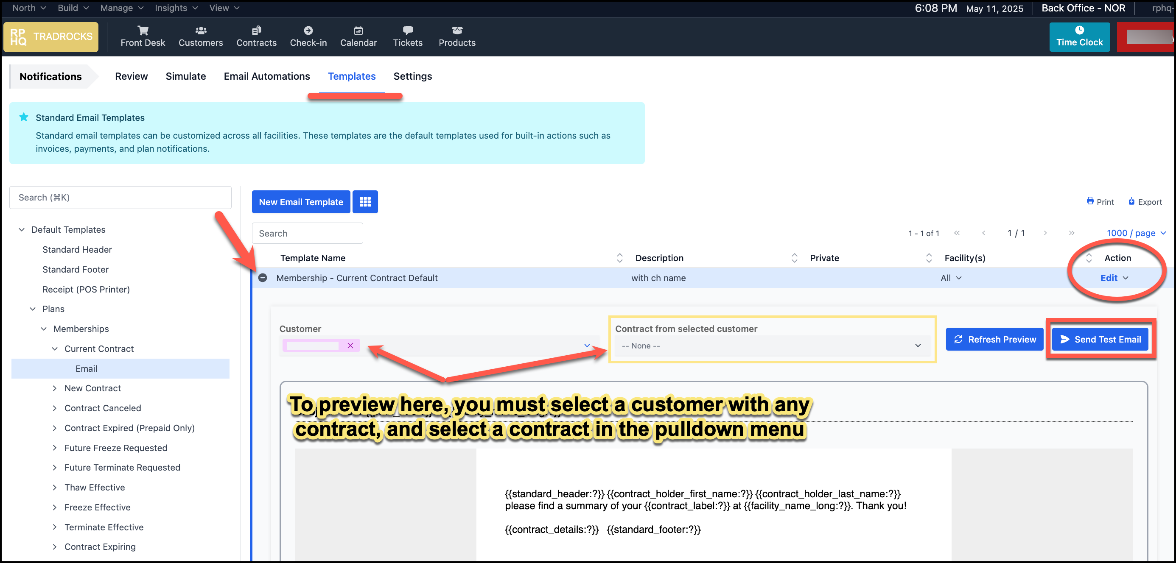Collapse the Current Contract tree node
The height and width of the screenshot is (563, 1176).
[55, 348]
